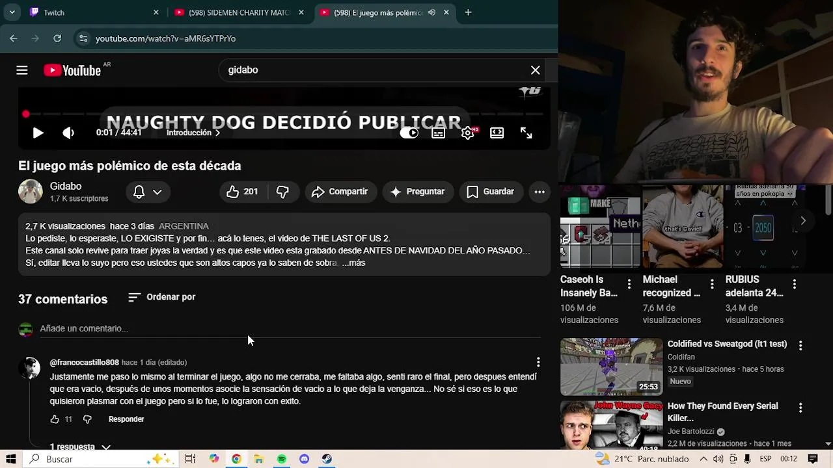Open the 21°C Parc. nublado weather widget

coord(642,459)
